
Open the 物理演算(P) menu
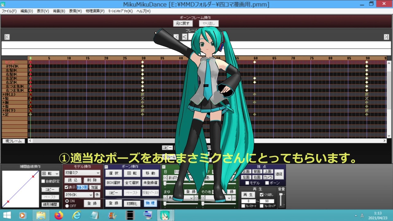(95, 11)
